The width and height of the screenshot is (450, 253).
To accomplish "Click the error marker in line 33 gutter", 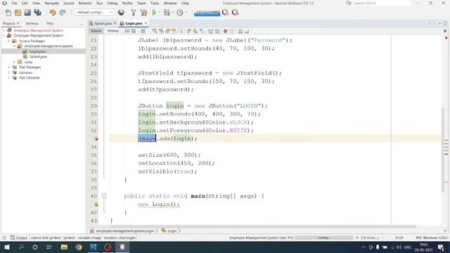I will [96, 138].
